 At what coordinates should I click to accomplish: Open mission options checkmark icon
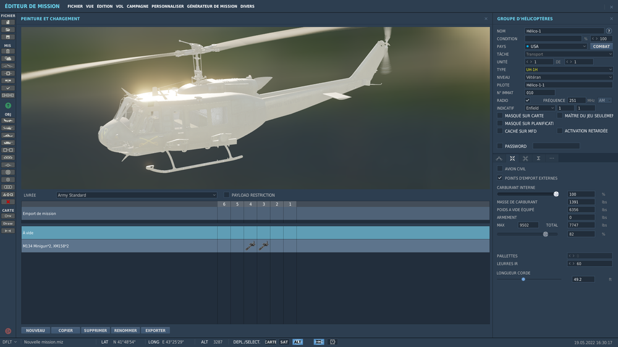(x=8, y=88)
